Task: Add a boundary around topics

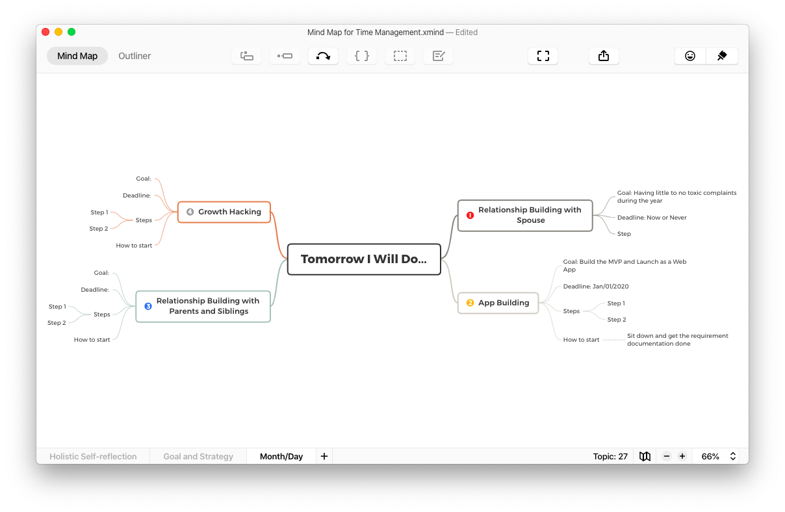Action: point(400,56)
